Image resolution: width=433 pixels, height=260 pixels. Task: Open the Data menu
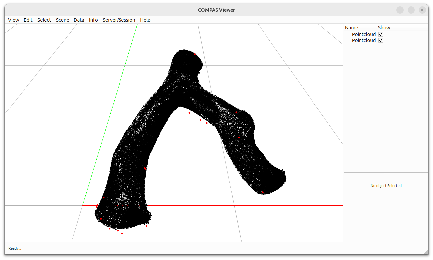click(79, 20)
